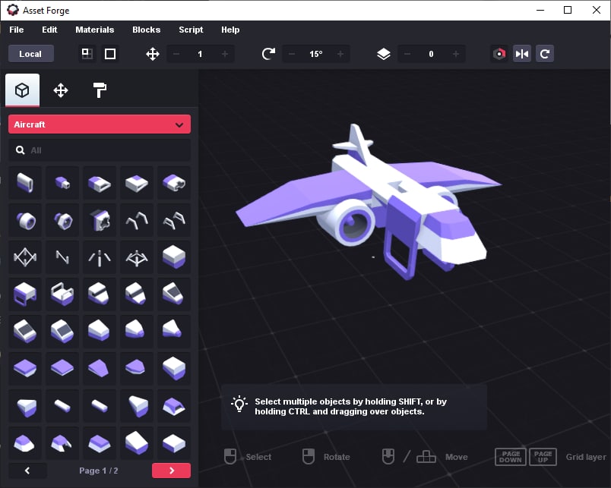This screenshot has width=611, height=488.
Task: Select the cockpit window block in fourth row
Action: pos(174,294)
